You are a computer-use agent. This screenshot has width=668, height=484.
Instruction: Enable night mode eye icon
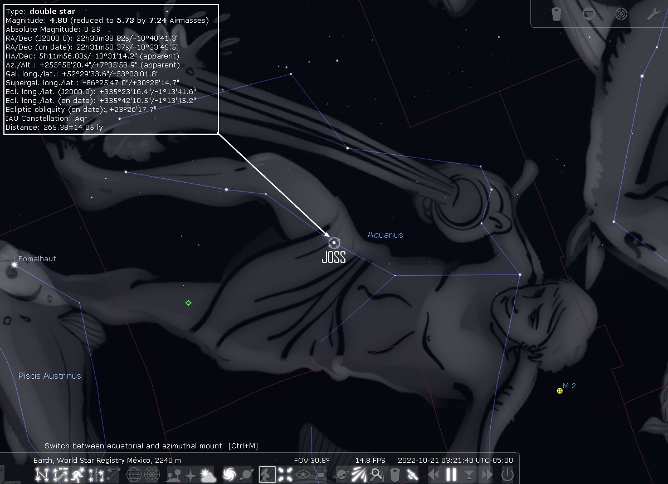303,475
